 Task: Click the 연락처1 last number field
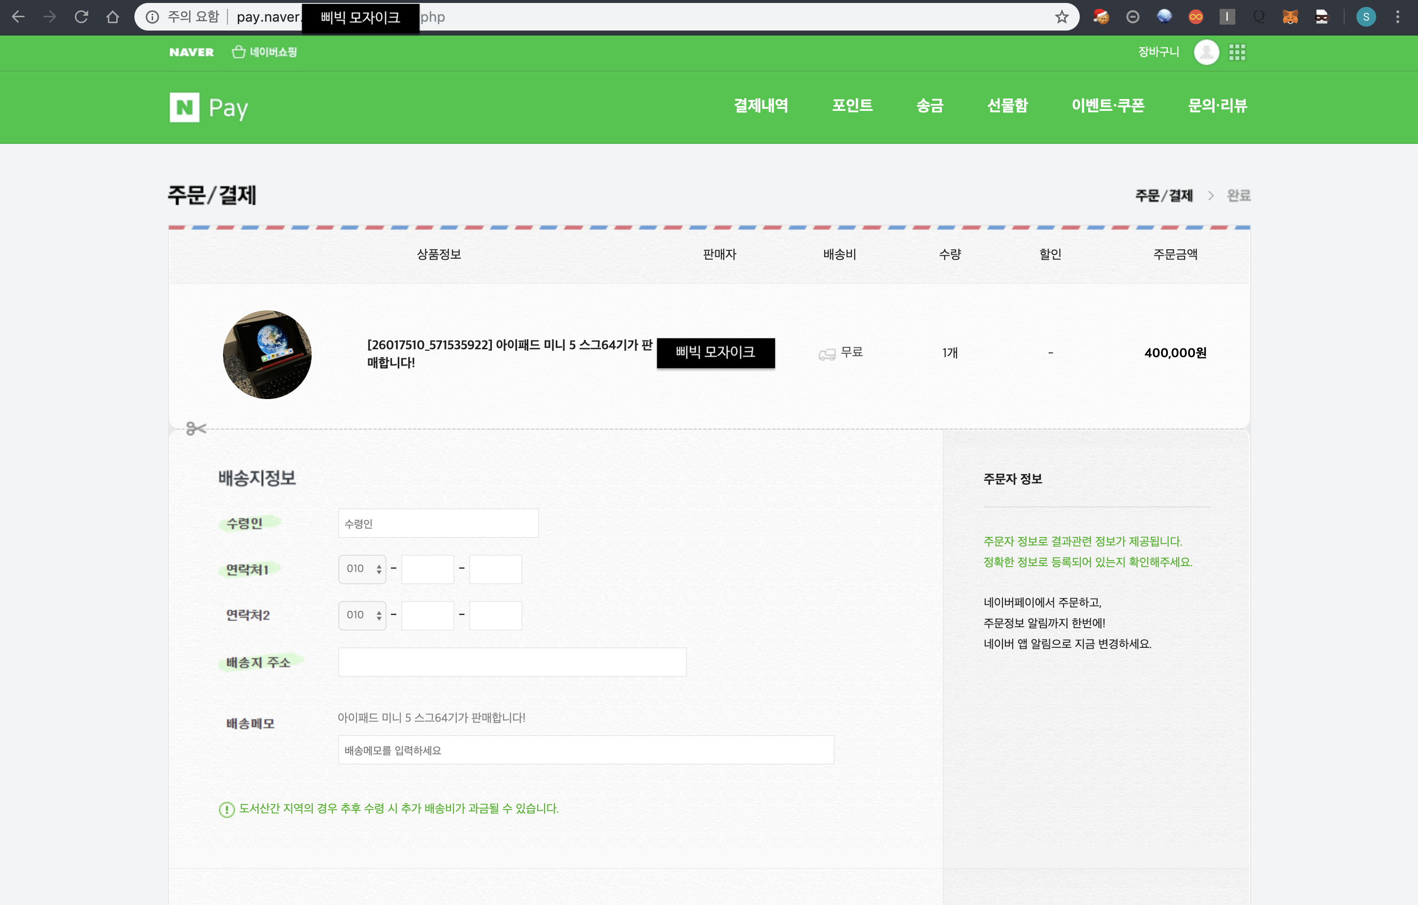(495, 569)
